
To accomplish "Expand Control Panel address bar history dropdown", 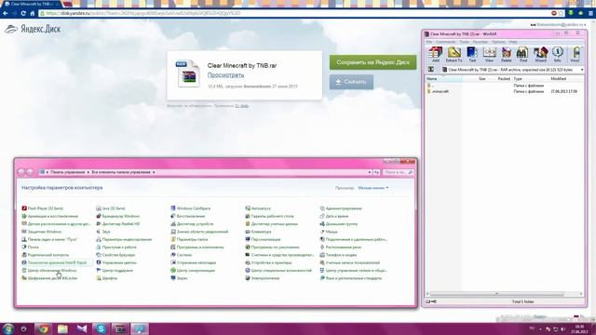I will pyautogui.click(x=369, y=172).
